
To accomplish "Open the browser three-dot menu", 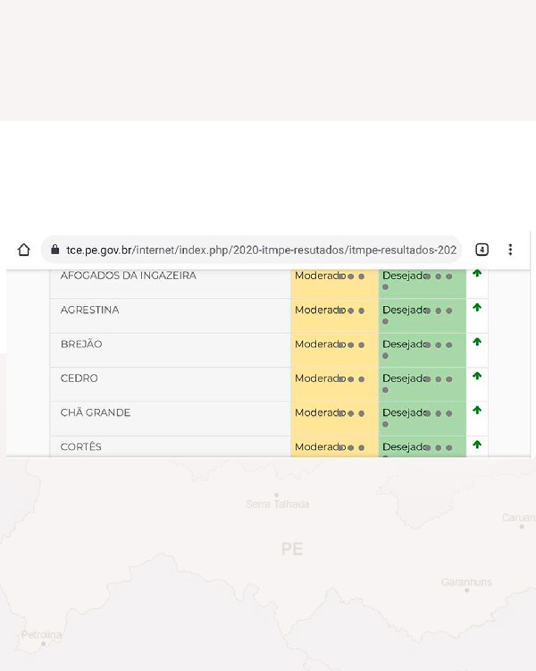I will coord(510,250).
